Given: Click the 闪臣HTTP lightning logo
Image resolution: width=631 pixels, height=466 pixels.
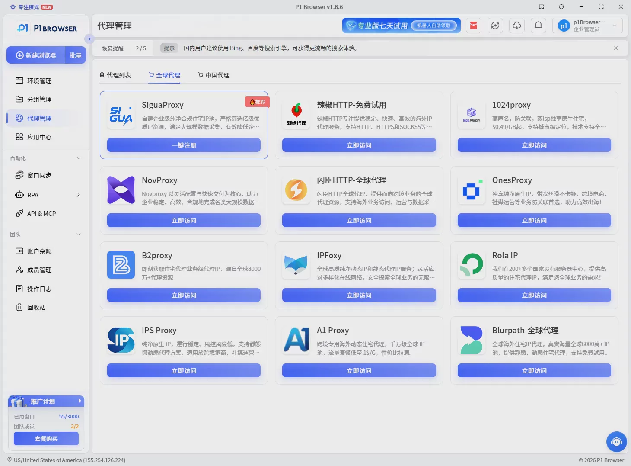Looking at the screenshot, I should [x=296, y=190].
